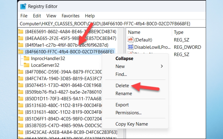Screen dimensions: 223x139
Task: Choose Find... in the context menu
Action: tap(121, 74)
